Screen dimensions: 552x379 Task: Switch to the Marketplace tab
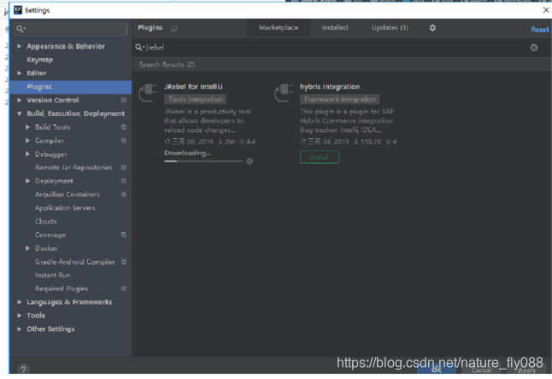click(279, 28)
